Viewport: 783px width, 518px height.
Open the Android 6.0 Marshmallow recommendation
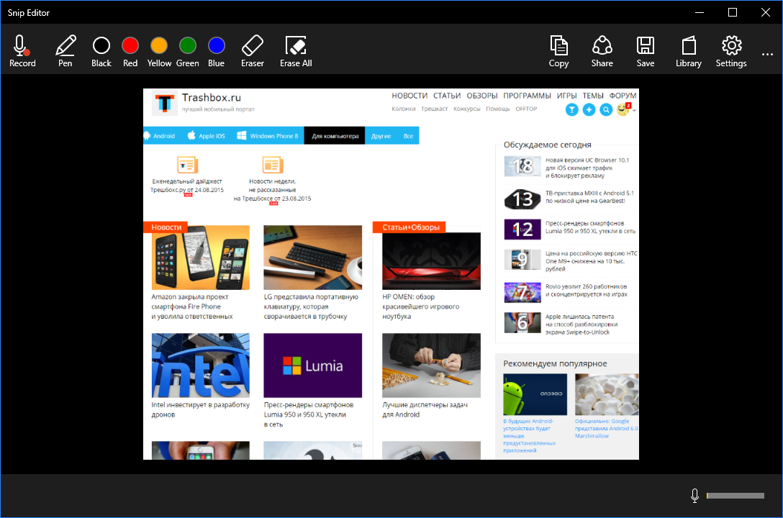(606, 406)
